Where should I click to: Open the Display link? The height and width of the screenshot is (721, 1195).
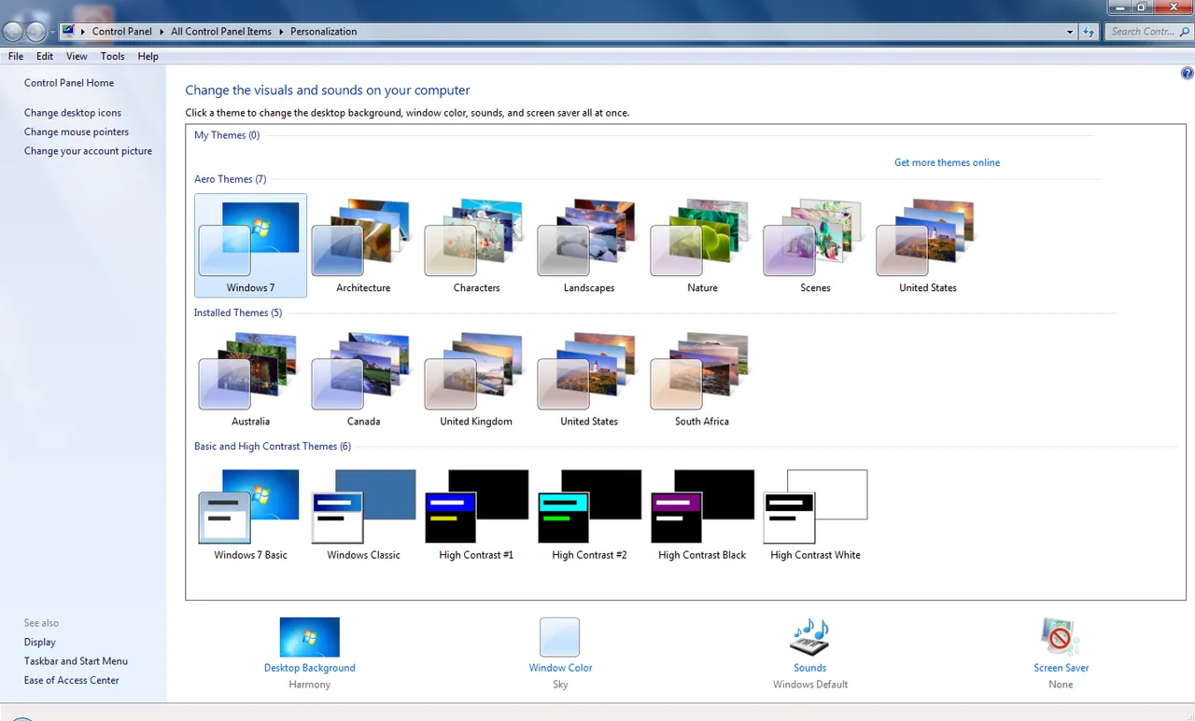(x=40, y=642)
